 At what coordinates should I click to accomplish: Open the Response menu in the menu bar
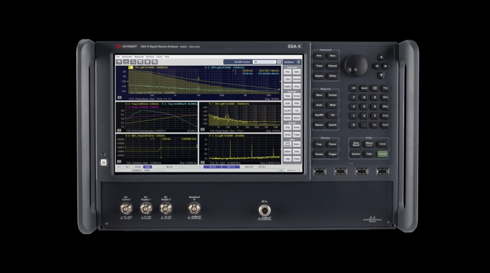(139, 56)
